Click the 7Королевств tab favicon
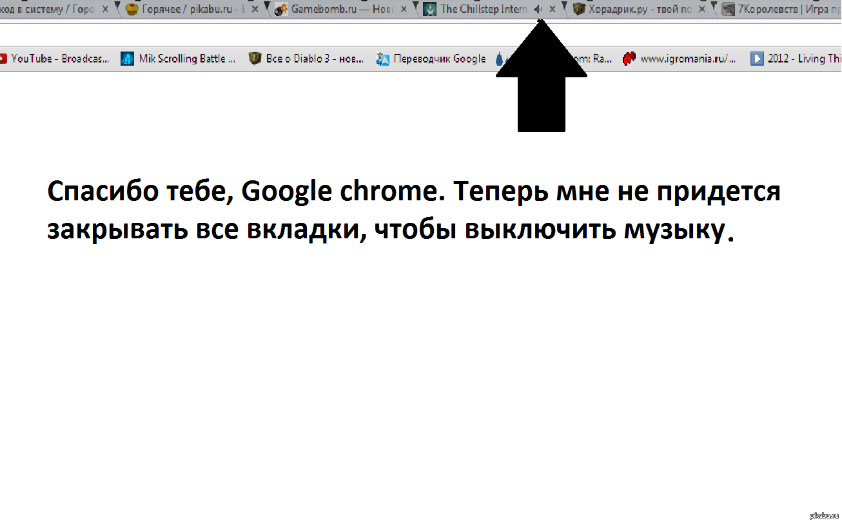The height and width of the screenshot is (523, 842). [728, 10]
